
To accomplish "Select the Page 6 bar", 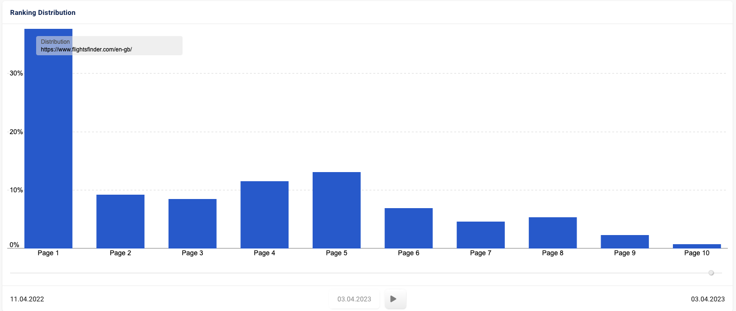I will (408, 228).
